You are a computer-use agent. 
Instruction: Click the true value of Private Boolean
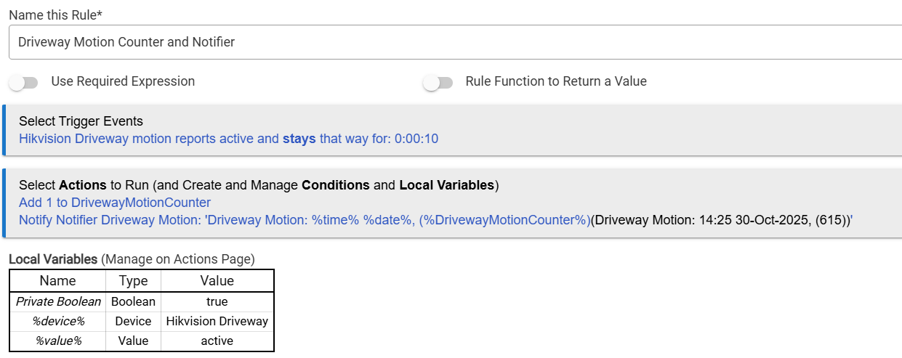[217, 301]
